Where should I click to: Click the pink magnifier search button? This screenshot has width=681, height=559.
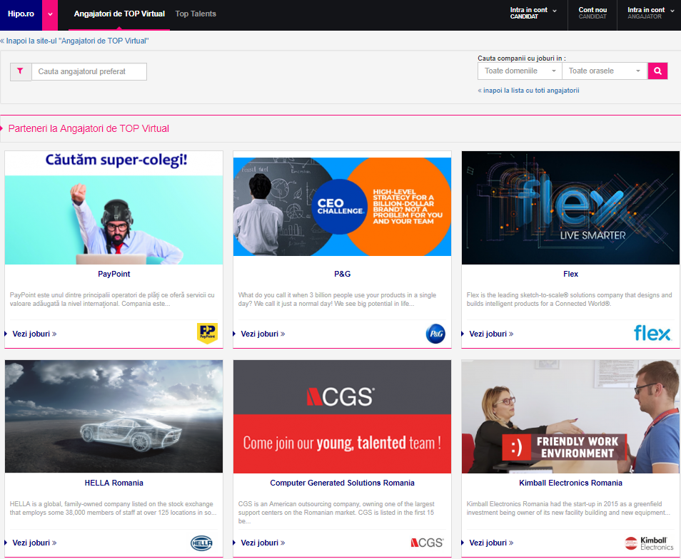coord(657,71)
